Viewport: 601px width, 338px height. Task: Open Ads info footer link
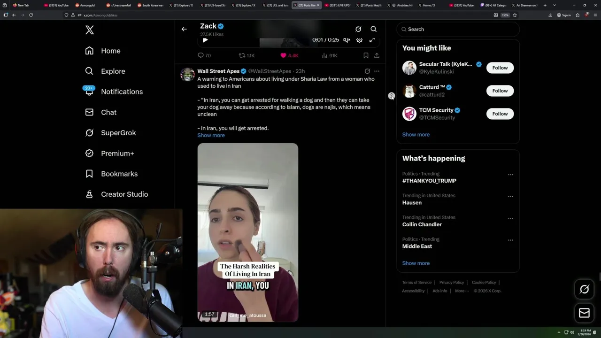coord(440,291)
